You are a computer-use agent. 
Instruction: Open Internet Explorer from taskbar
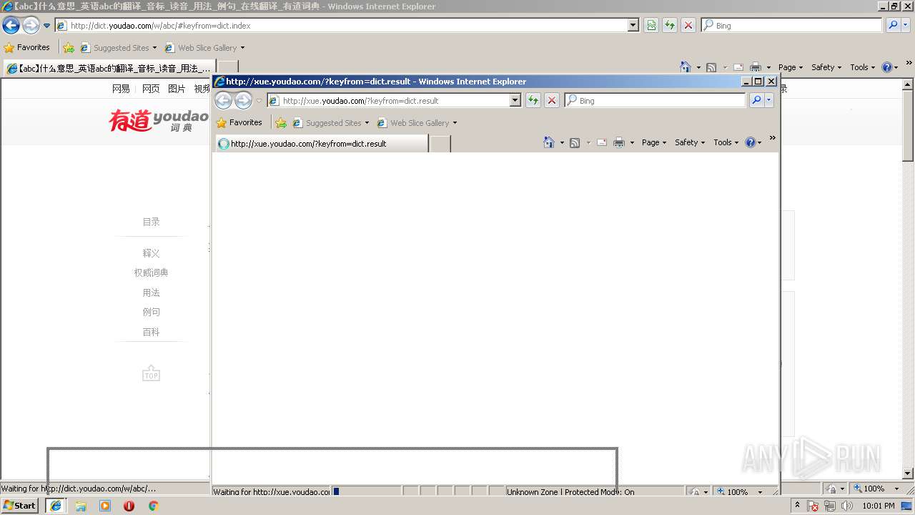[x=56, y=506]
